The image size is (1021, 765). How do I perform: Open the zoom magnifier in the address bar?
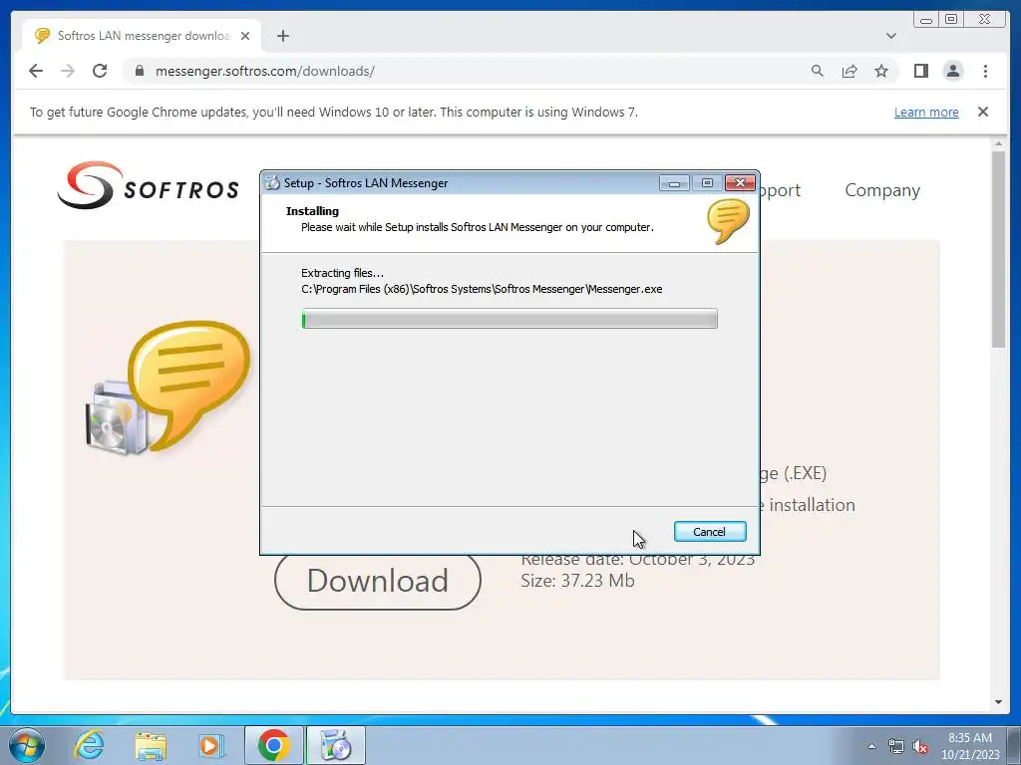tap(818, 71)
